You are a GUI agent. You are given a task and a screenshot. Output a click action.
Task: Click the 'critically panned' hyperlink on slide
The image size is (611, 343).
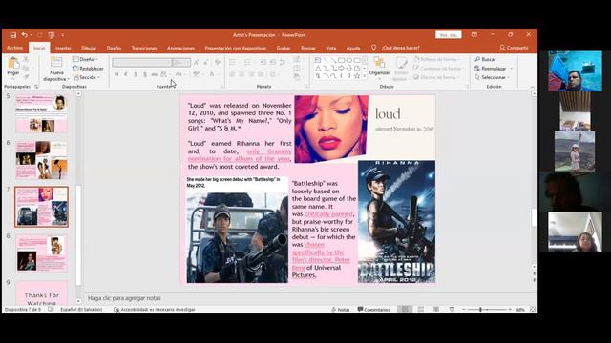click(x=328, y=214)
